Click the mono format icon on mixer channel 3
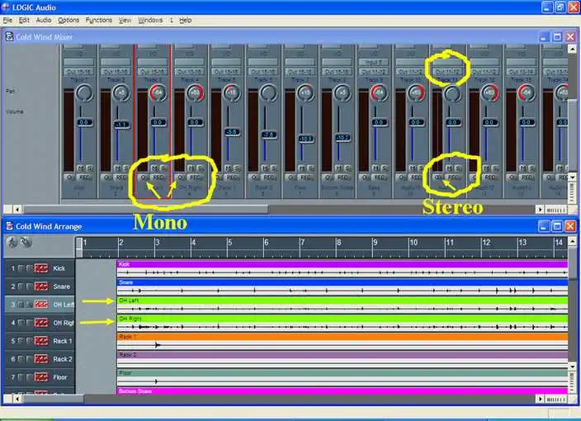Image resolution: width=581 pixels, height=421 pixels. 144,177
